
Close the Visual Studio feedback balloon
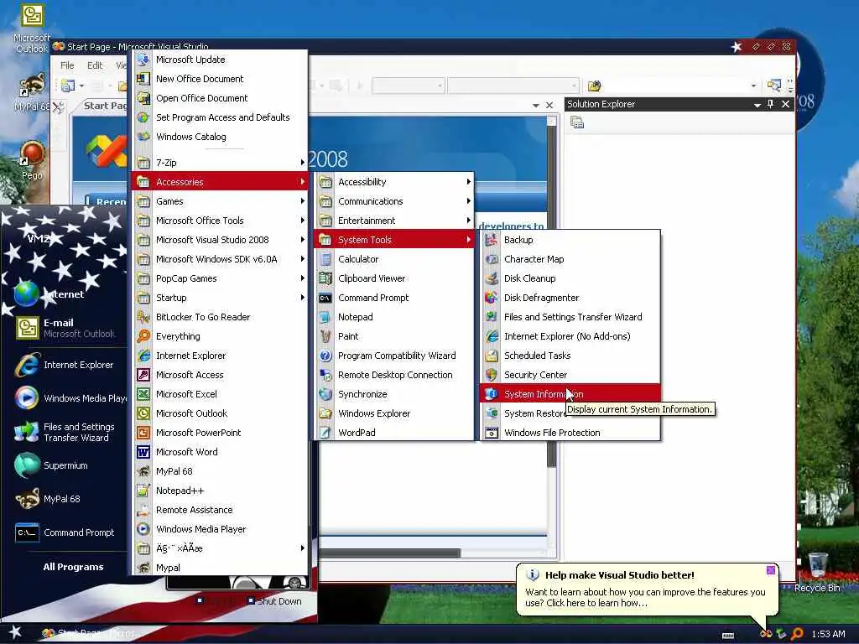tap(771, 570)
